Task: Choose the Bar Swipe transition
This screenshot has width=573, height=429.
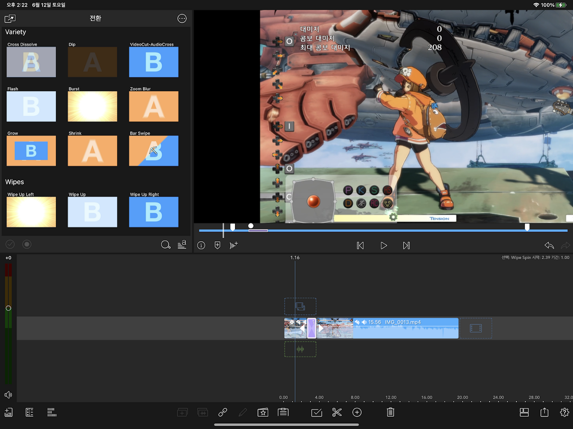Action: coord(154,151)
